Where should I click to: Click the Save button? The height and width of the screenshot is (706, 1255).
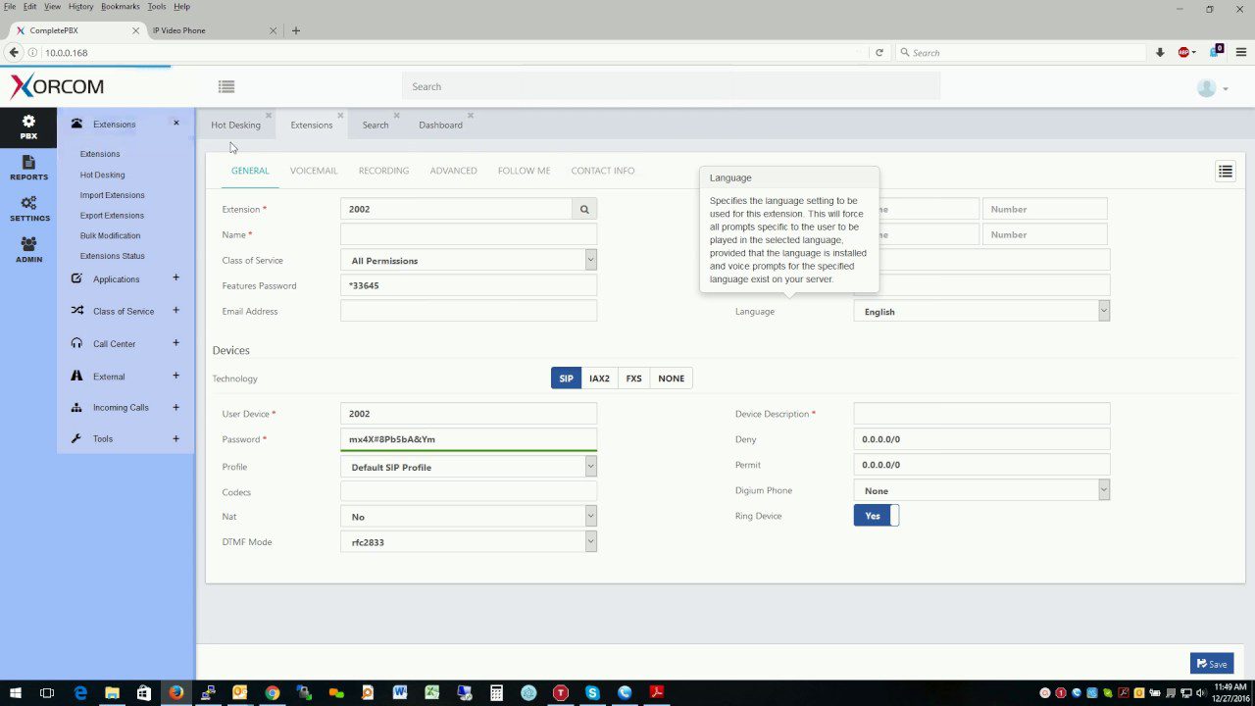click(1212, 664)
